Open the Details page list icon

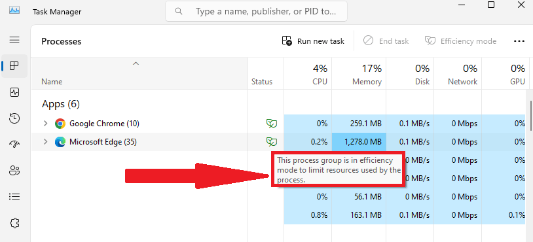tap(14, 197)
